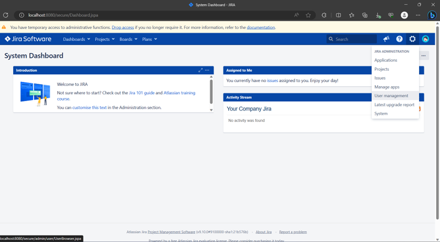Open the Jira 101 guide link

tap(141, 93)
